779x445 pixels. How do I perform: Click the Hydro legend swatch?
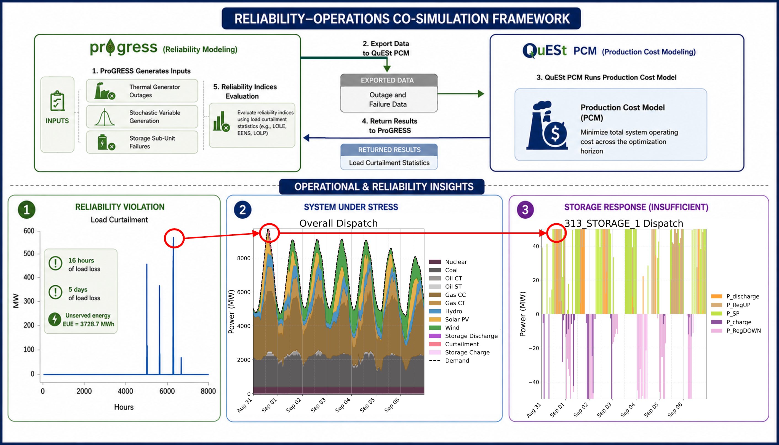(435, 312)
